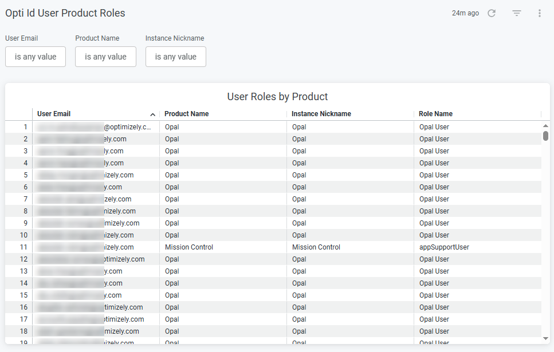Click the table scrollbar down arrow

(x=545, y=338)
